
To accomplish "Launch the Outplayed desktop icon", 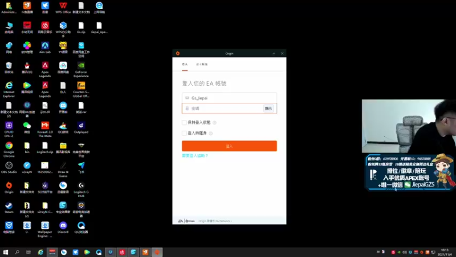I will (81, 128).
